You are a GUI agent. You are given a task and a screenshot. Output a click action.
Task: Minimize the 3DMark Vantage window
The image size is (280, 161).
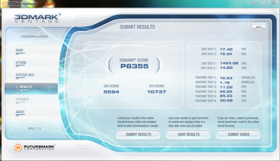pyautogui.click(x=255, y=3)
